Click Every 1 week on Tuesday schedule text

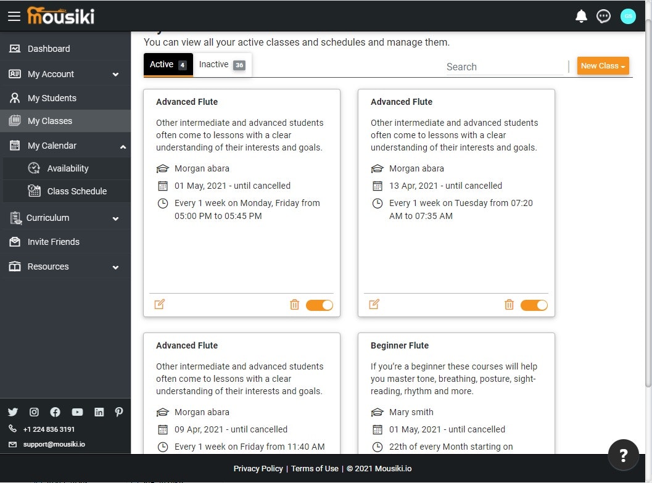pos(461,210)
